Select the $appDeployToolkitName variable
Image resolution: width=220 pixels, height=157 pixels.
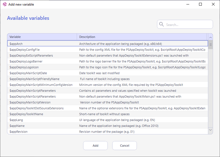click(26, 114)
